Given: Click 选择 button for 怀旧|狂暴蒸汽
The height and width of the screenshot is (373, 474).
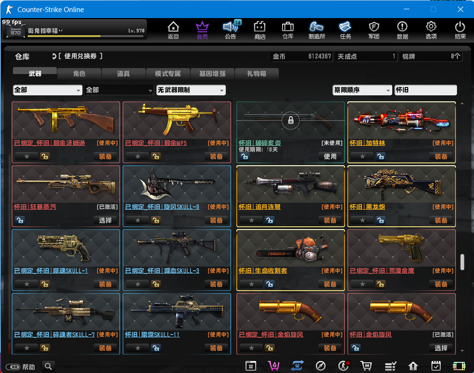Looking at the screenshot, I should tap(105, 220).
